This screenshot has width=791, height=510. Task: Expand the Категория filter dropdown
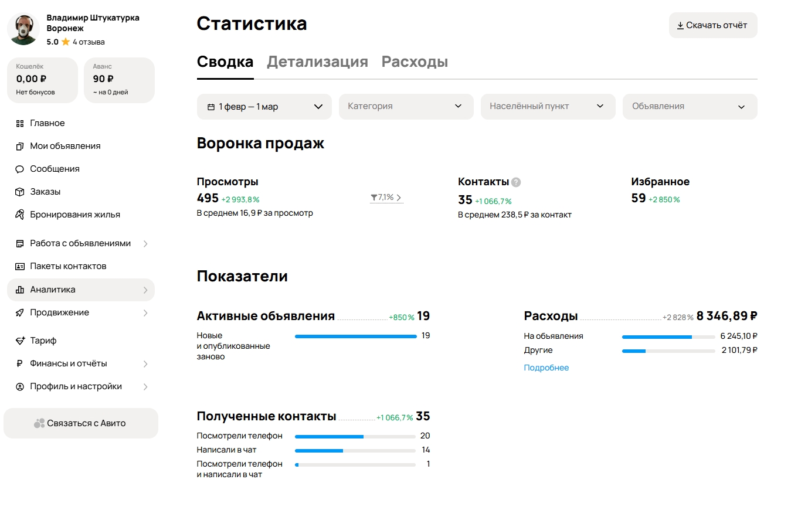(x=406, y=107)
